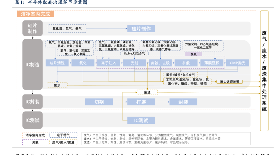Select the 扩散 process step
Screen dimensions: 275x155
click(186, 63)
